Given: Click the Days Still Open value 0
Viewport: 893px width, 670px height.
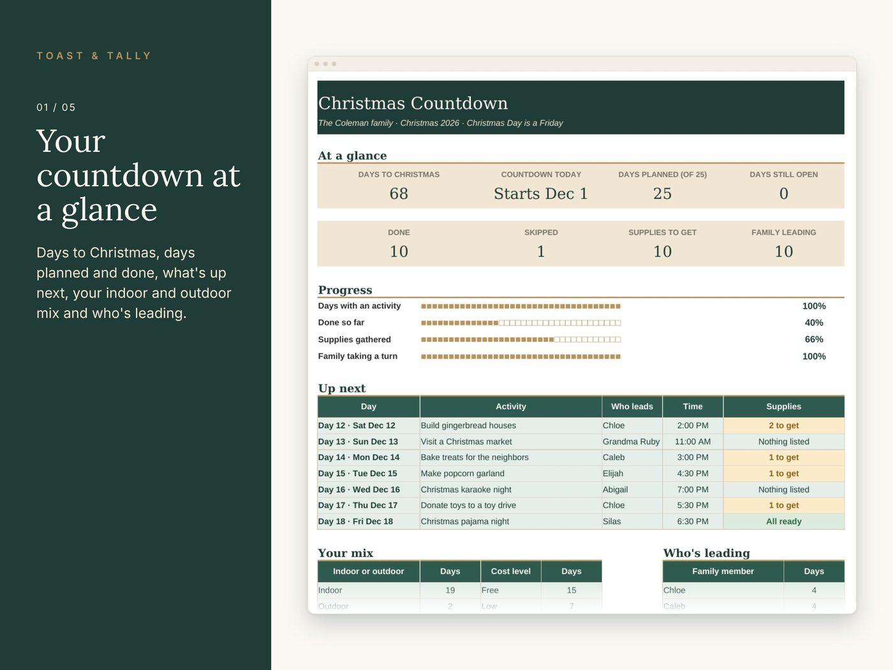Looking at the screenshot, I should [x=784, y=193].
